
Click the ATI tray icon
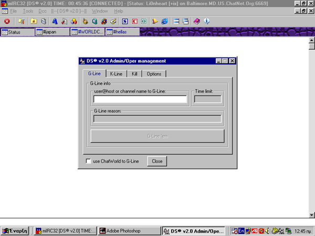(255, 231)
